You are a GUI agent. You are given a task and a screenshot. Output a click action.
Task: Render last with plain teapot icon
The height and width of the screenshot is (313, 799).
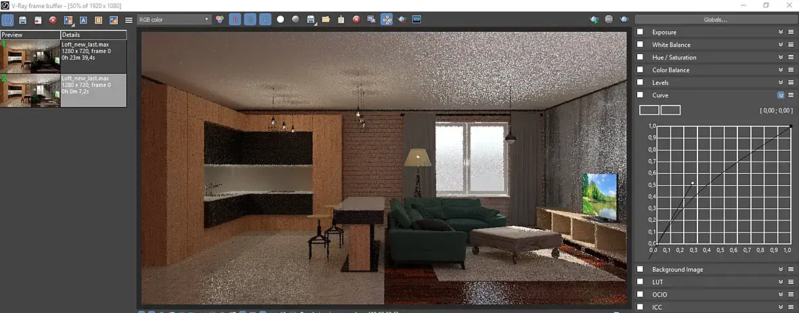click(624, 20)
